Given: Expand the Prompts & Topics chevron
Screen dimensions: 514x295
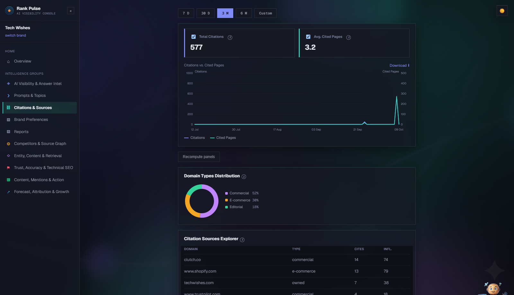Looking at the screenshot, I should pos(8,96).
